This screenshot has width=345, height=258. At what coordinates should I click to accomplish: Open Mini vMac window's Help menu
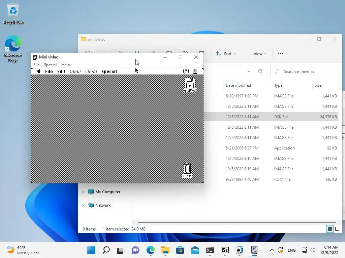click(65, 65)
